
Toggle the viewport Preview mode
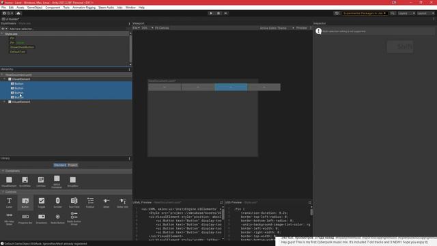point(302,28)
